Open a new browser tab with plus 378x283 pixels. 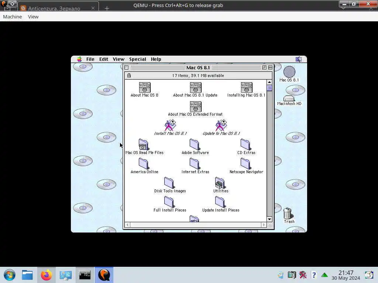(x=107, y=8)
